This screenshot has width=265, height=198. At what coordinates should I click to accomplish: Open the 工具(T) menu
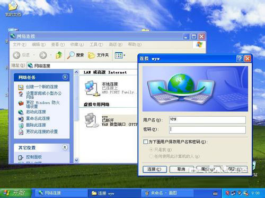point(96,44)
